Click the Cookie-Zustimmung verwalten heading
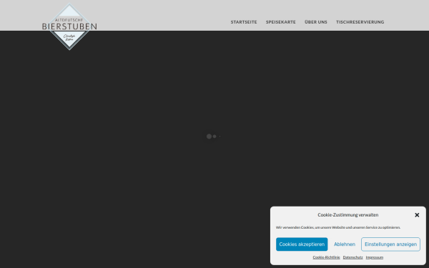 348,215
